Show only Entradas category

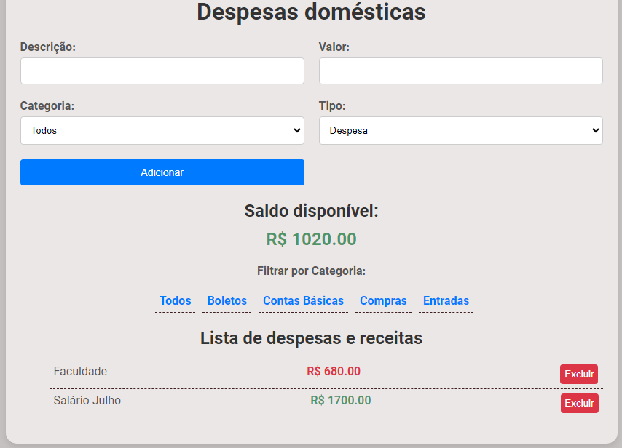446,301
